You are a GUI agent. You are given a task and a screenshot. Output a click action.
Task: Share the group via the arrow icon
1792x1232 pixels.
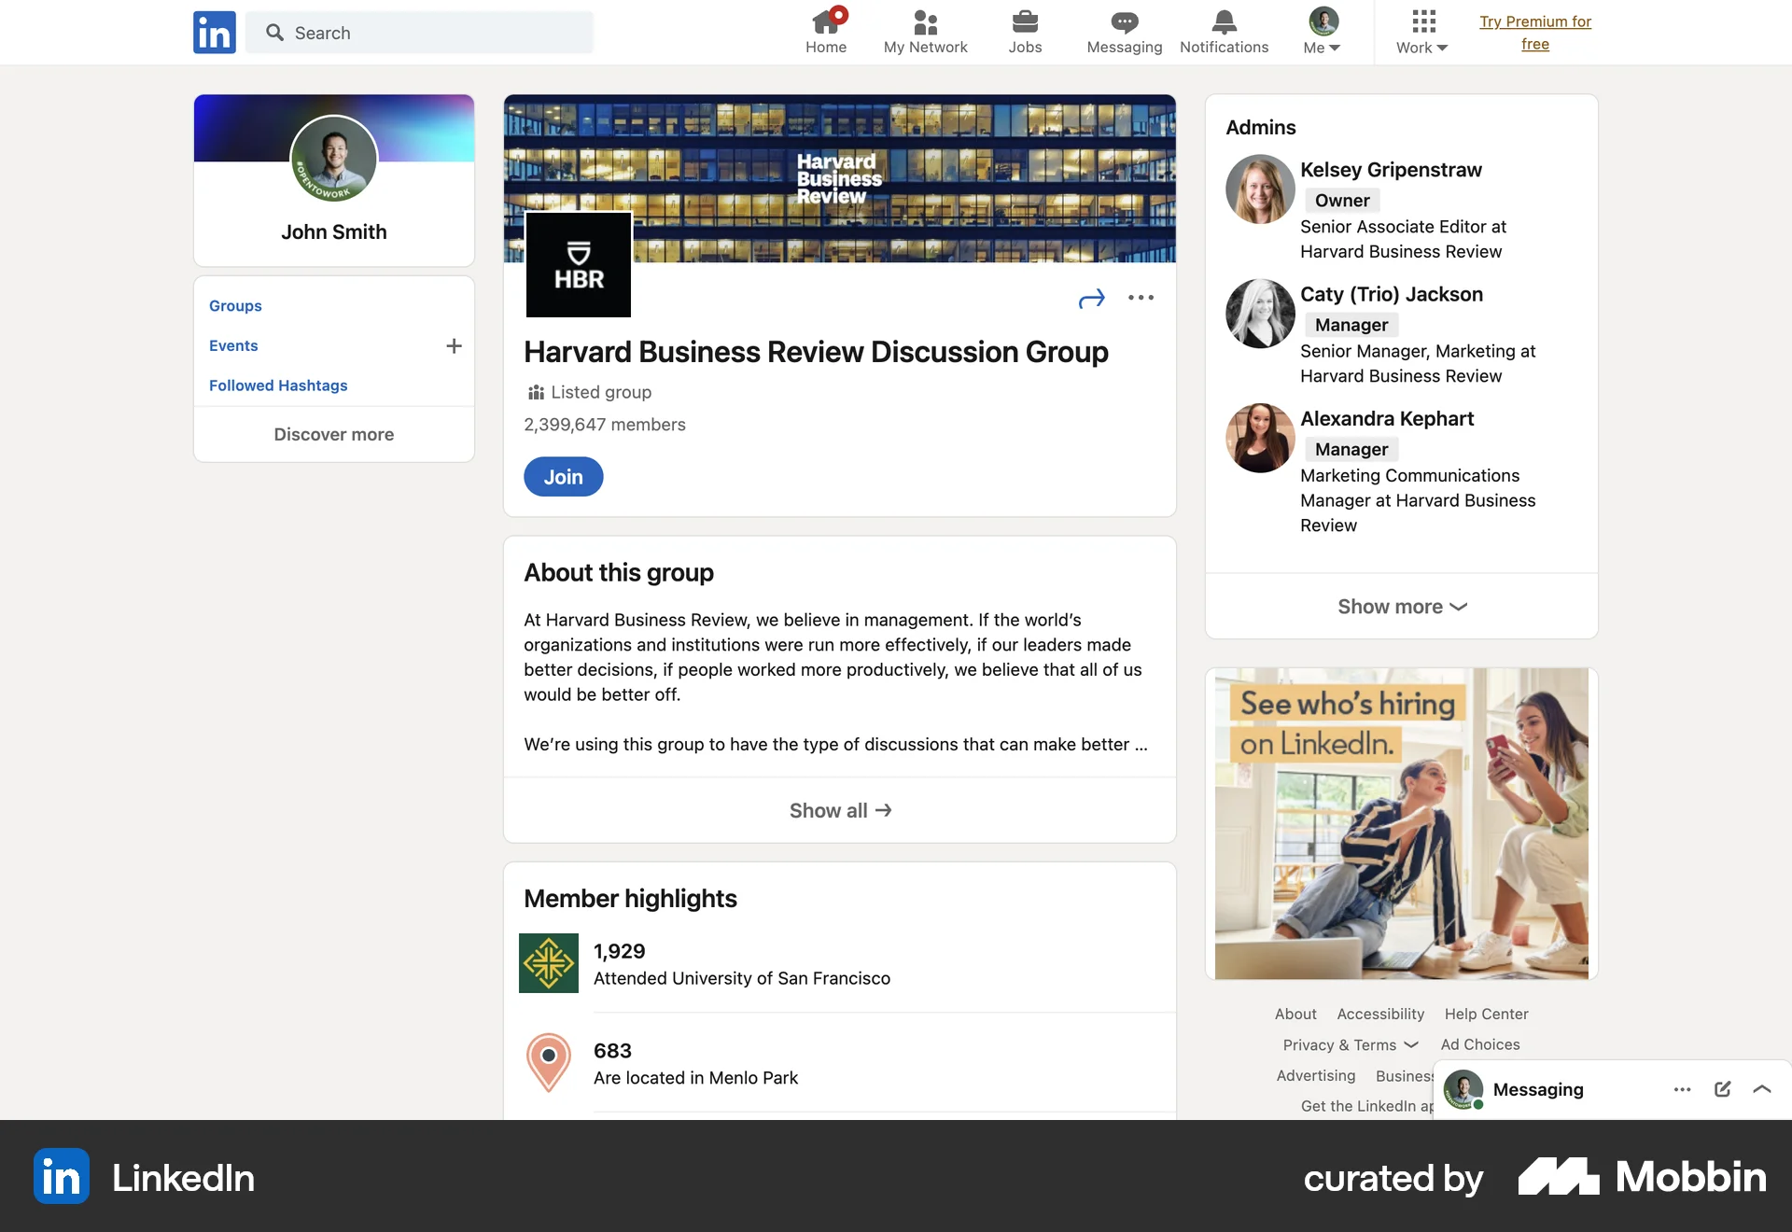pos(1091,298)
